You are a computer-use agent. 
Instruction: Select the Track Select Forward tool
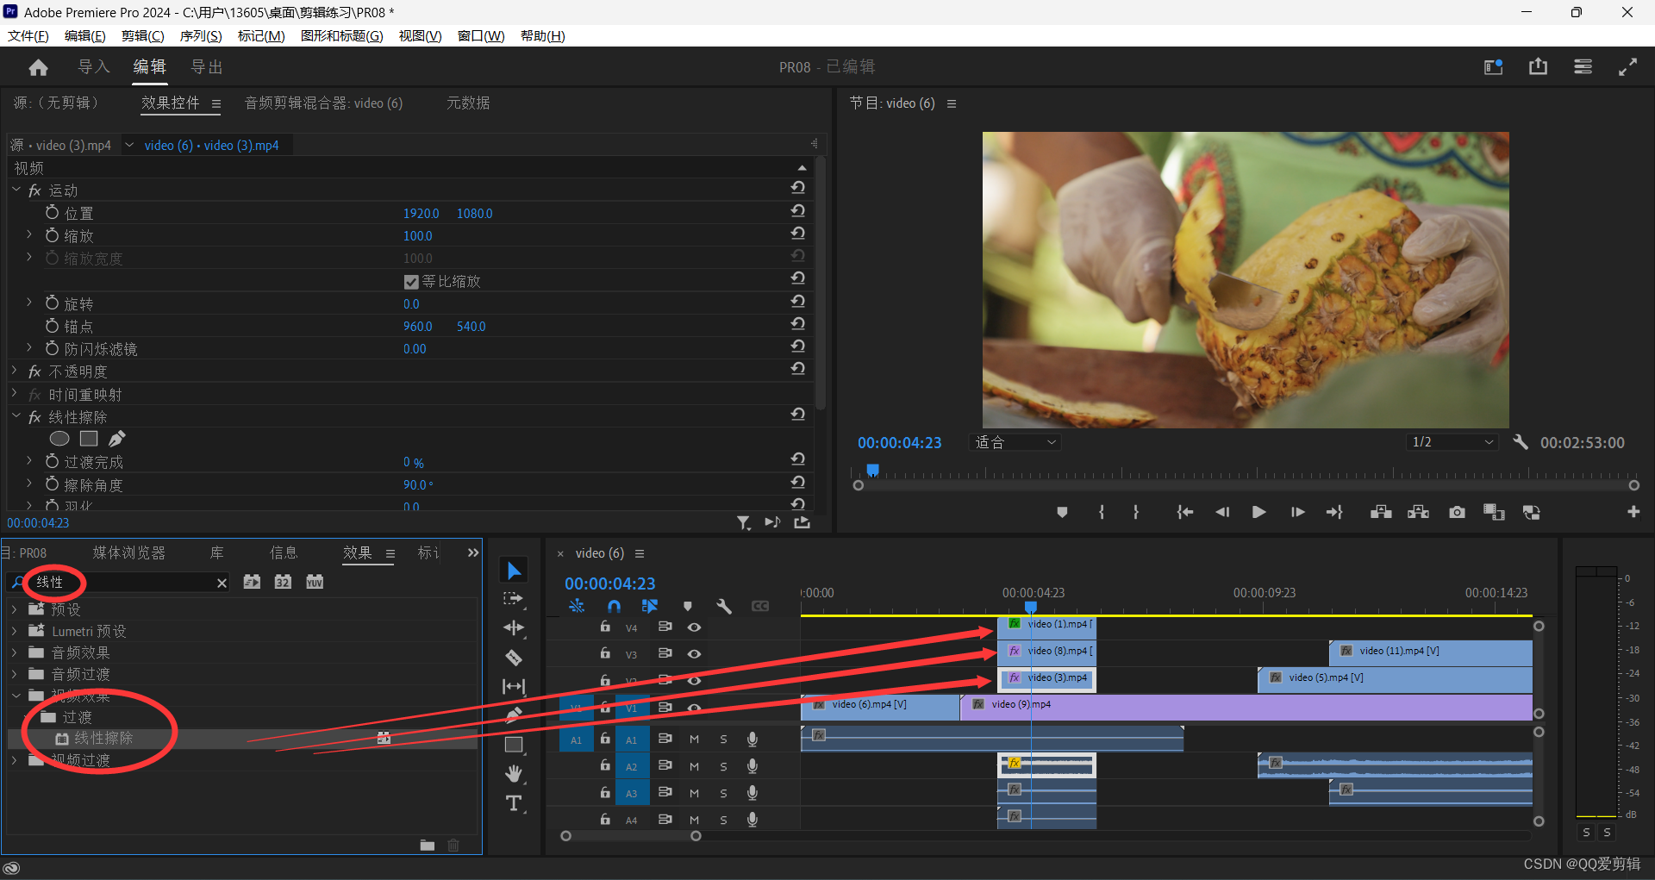(514, 599)
